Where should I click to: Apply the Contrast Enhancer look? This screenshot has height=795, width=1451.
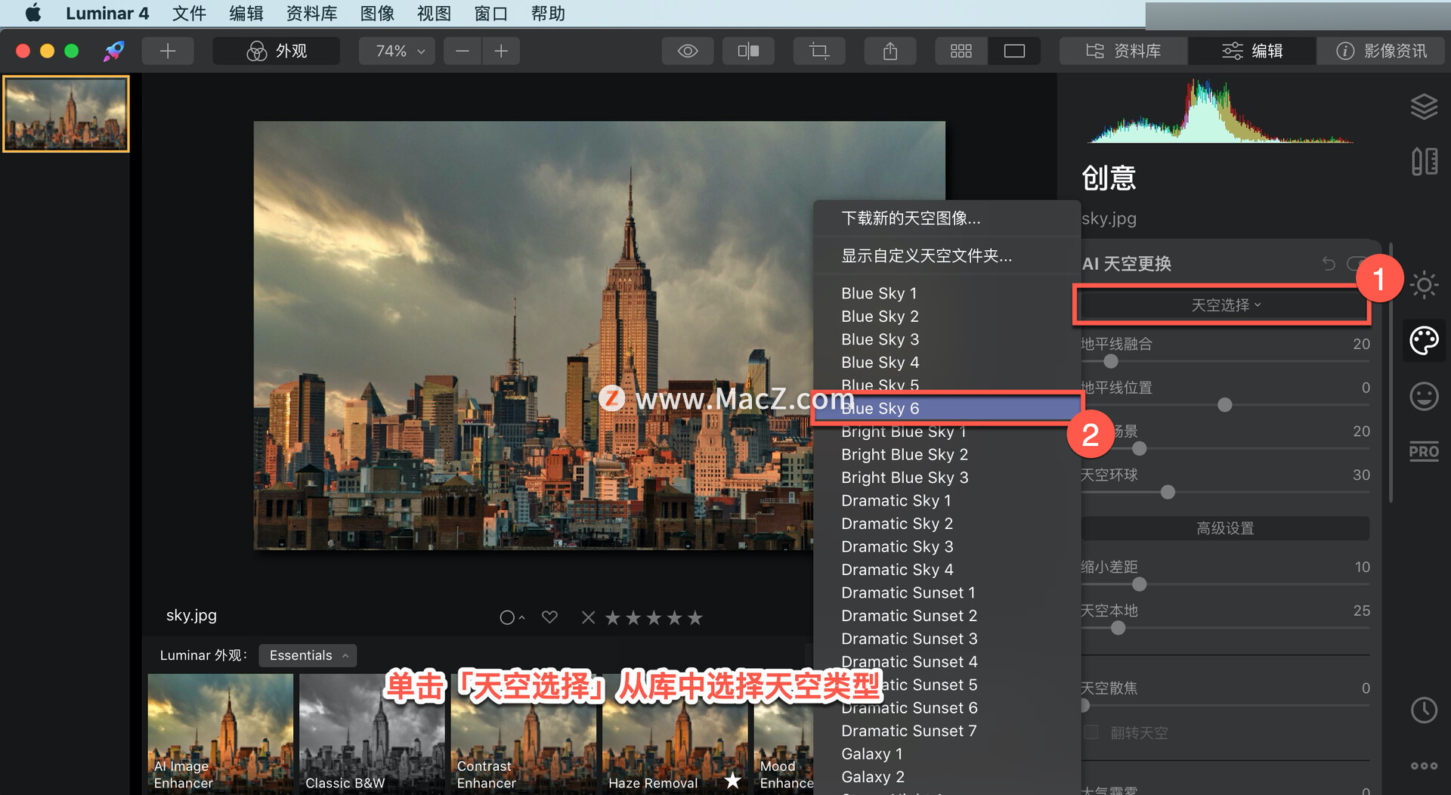pyautogui.click(x=524, y=733)
